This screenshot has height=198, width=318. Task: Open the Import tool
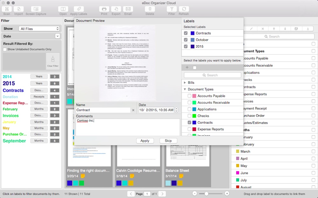click(x=18, y=9)
